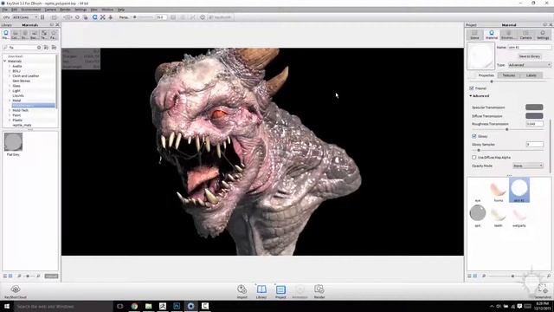This screenshot has width=554, height=312.
Task: Open the Camera menu
Action: tap(50, 10)
